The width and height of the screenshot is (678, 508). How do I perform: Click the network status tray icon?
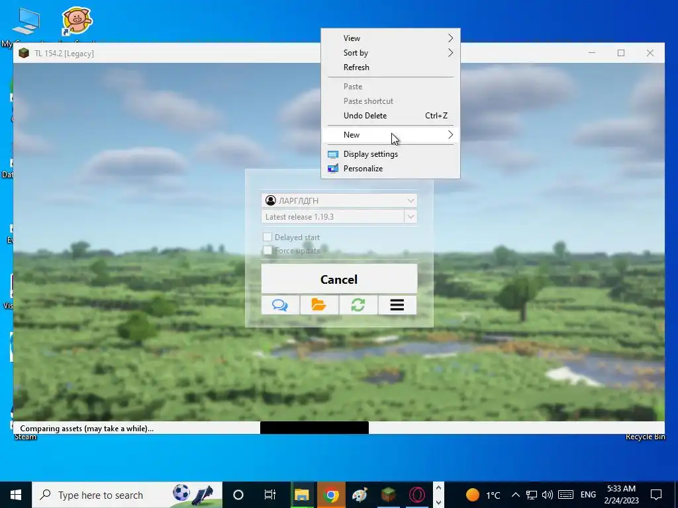coord(532,495)
